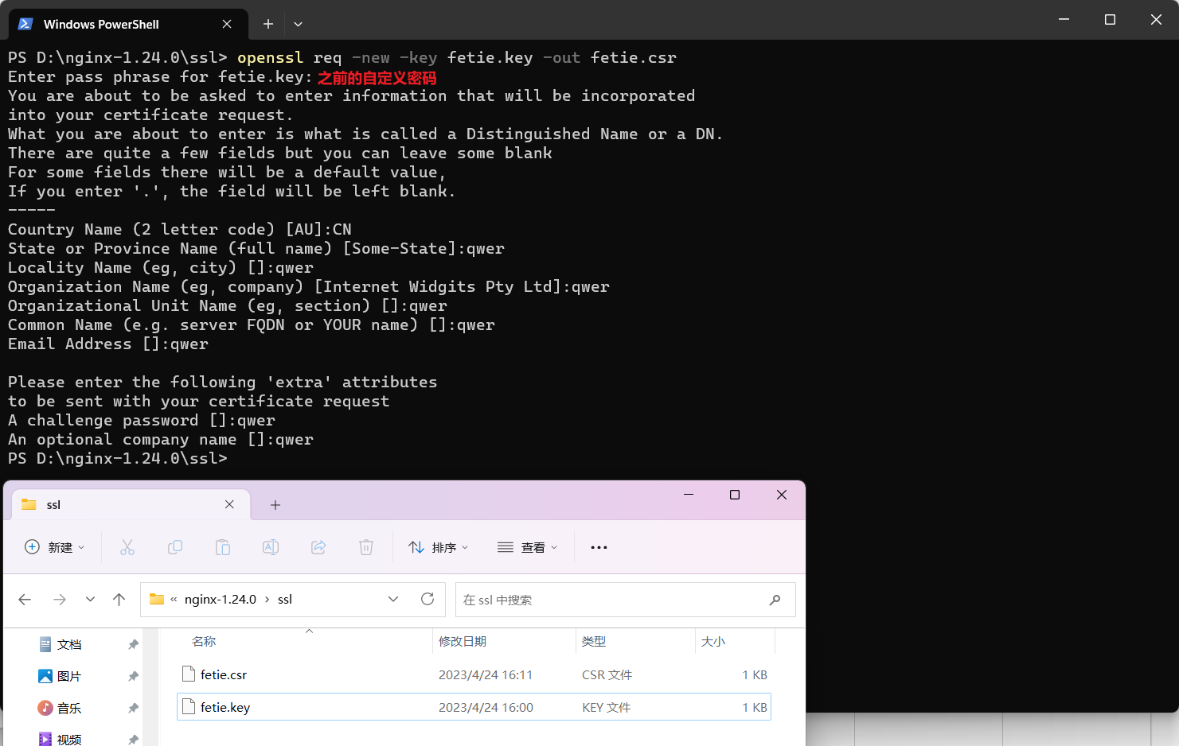Unpin 图片 using its pin icon
The height and width of the screenshot is (746, 1179).
point(133,676)
